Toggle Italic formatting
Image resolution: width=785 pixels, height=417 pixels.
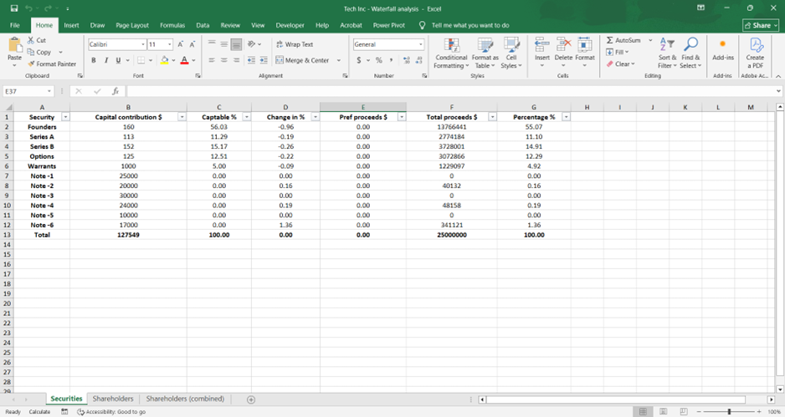coord(106,60)
